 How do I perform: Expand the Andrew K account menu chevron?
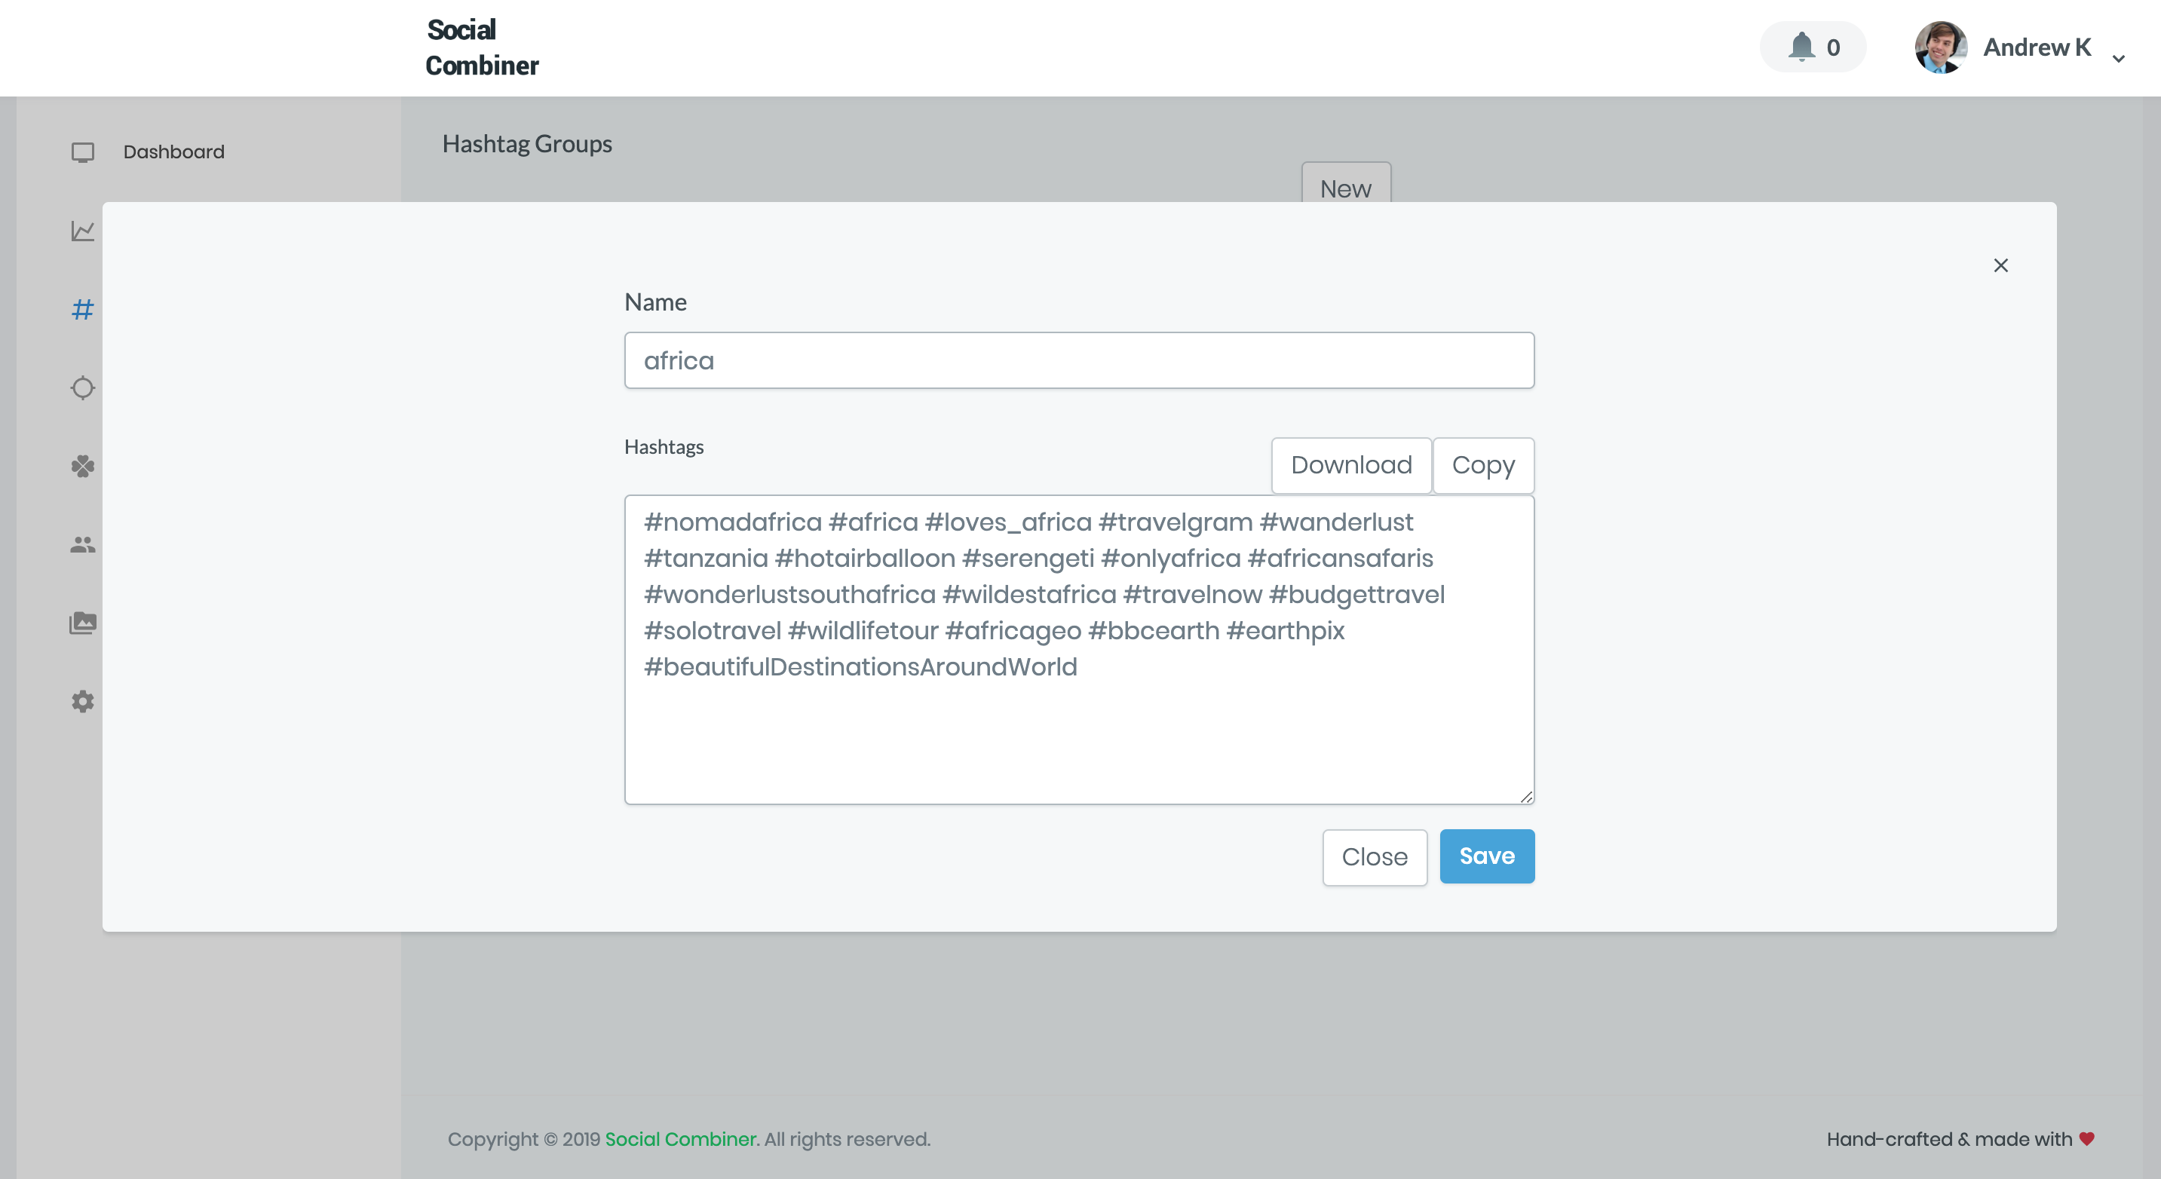click(2119, 58)
